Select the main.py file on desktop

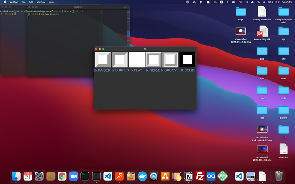point(283,149)
